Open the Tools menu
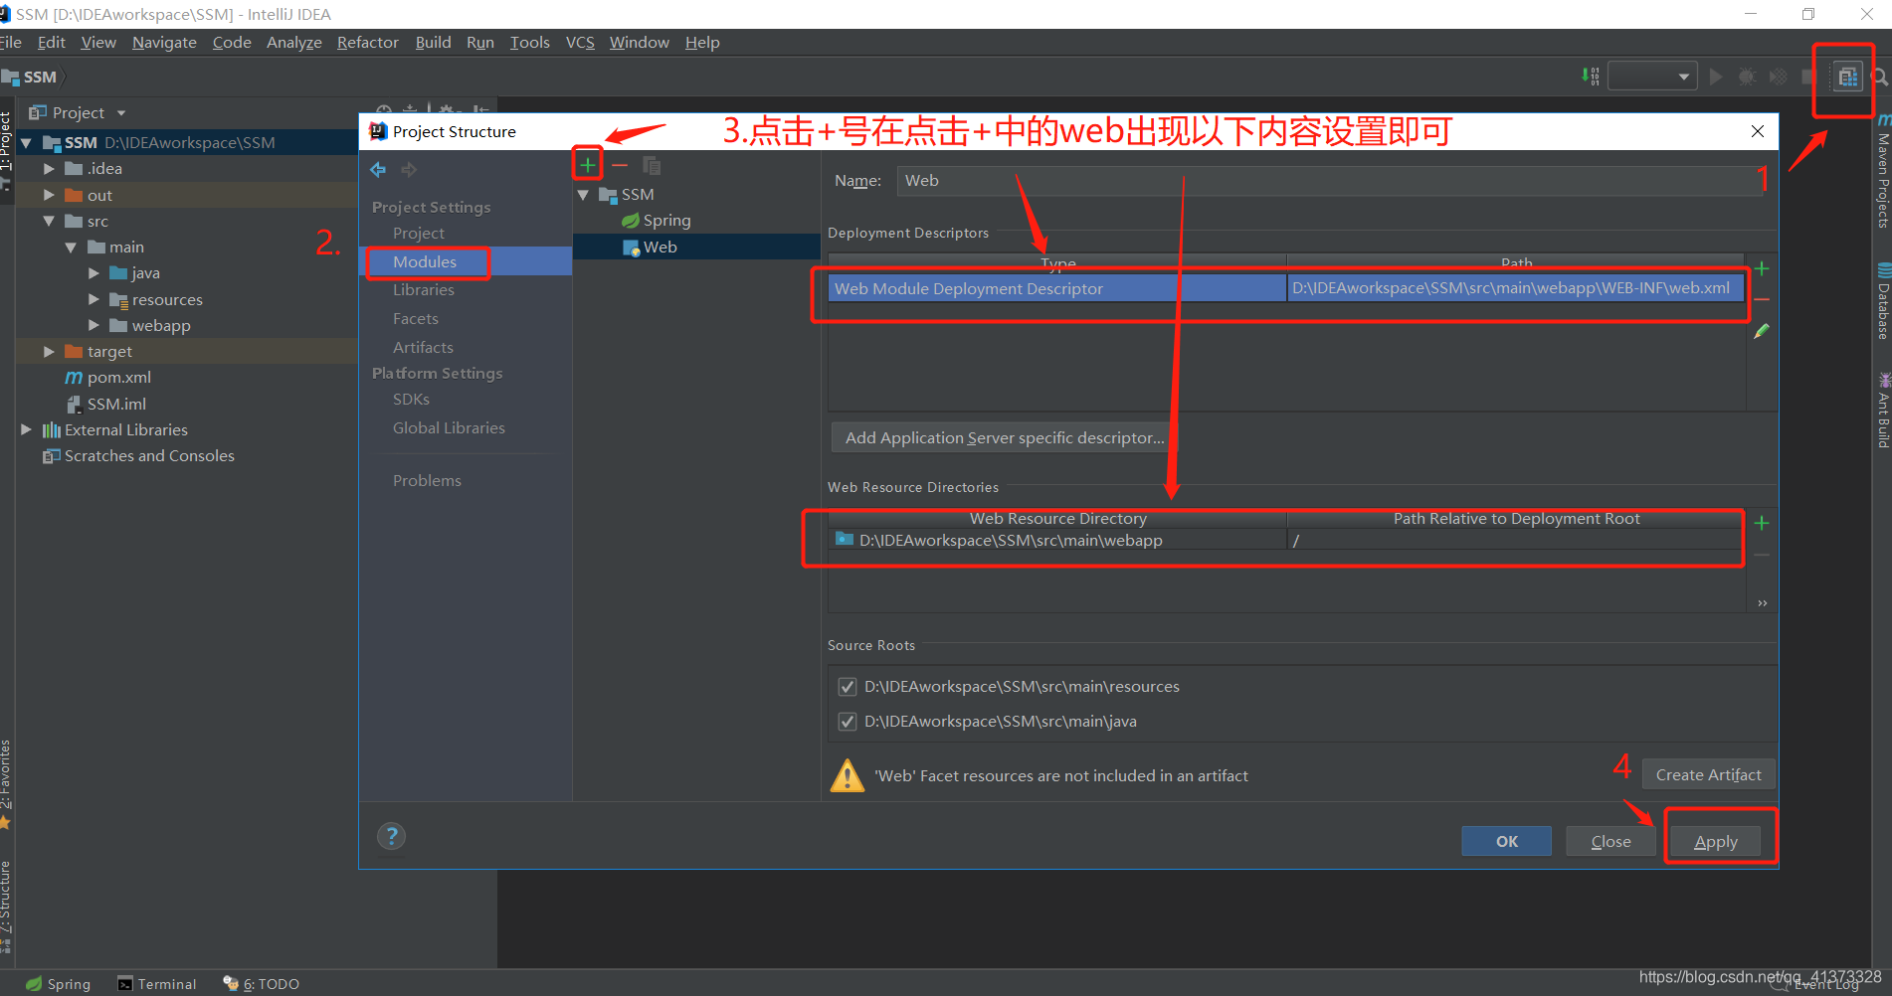Image resolution: width=1892 pixels, height=996 pixels. 529,43
